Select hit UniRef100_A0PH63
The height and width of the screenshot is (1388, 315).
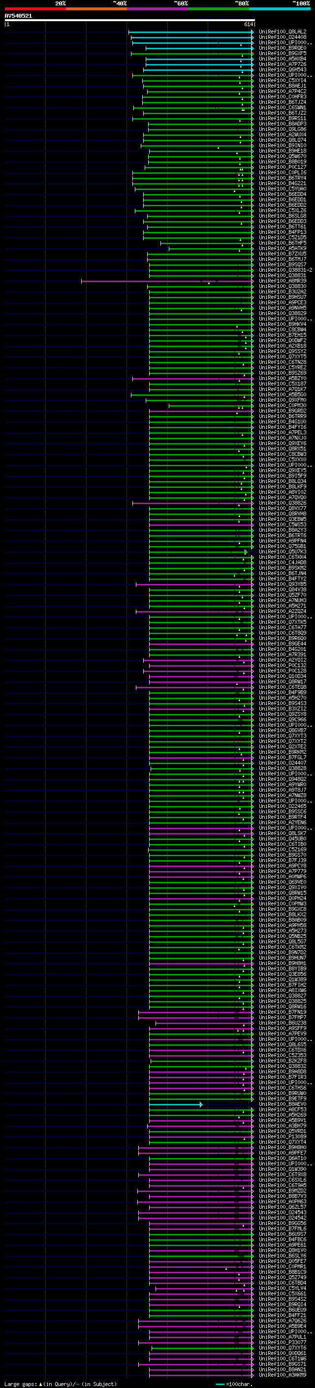click(x=282, y=1201)
